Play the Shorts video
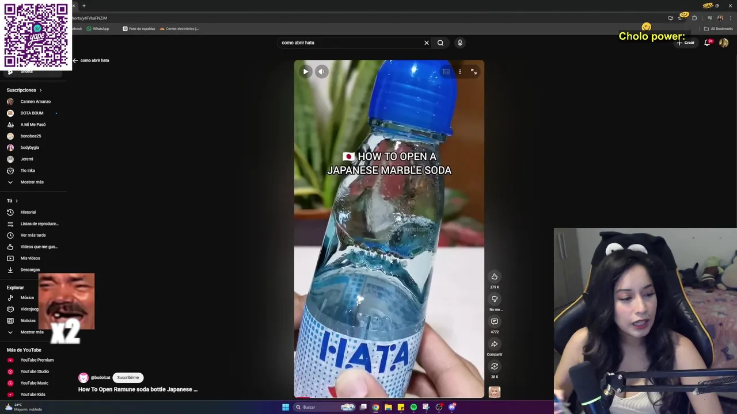Viewport: 737px width, 414px height. click(x=306, y=71)
